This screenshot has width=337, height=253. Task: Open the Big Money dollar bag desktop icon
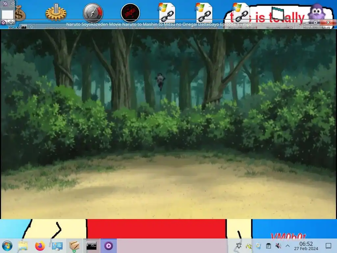click(20, 13)
